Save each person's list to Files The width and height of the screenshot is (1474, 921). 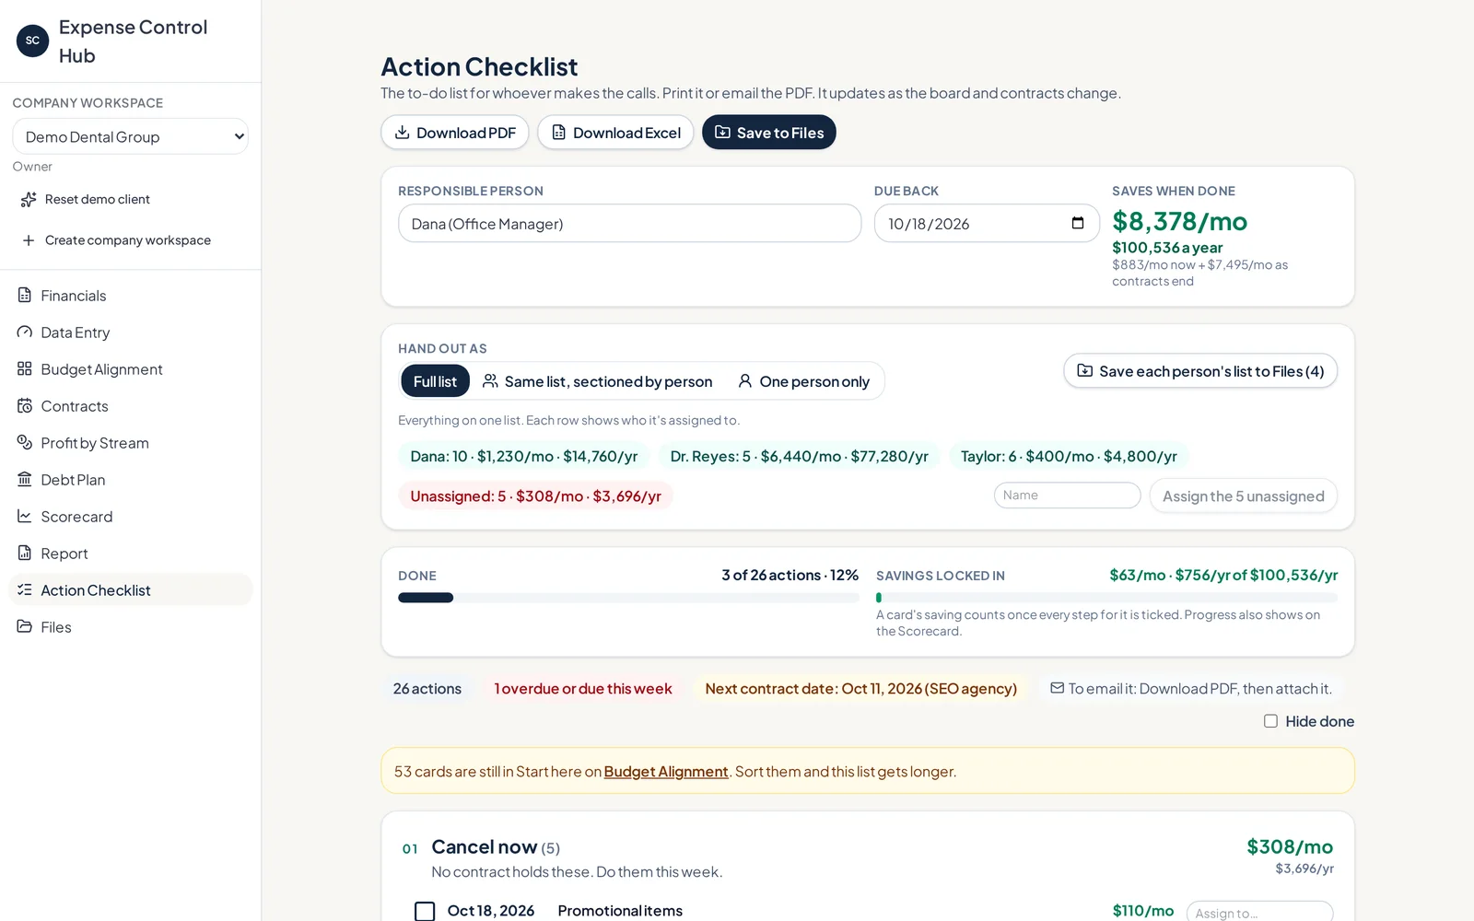[1200, 371]
